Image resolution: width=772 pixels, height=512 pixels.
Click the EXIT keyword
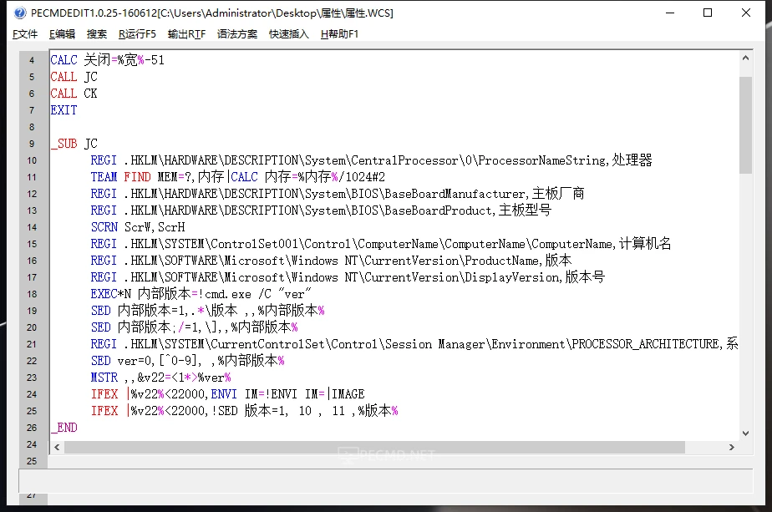63,110
